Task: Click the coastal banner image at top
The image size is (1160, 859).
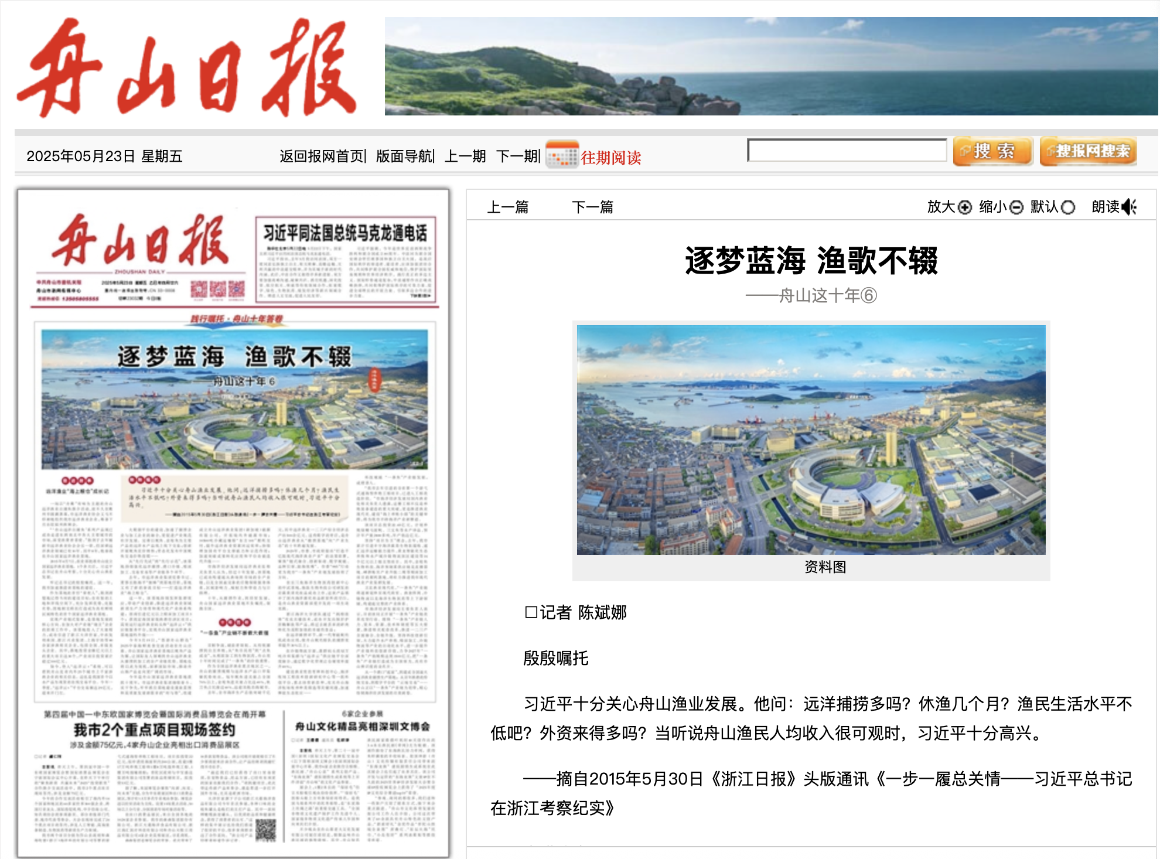Action: [x=771, y=66]
